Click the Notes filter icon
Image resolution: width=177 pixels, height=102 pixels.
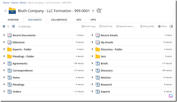coord(9,78)
